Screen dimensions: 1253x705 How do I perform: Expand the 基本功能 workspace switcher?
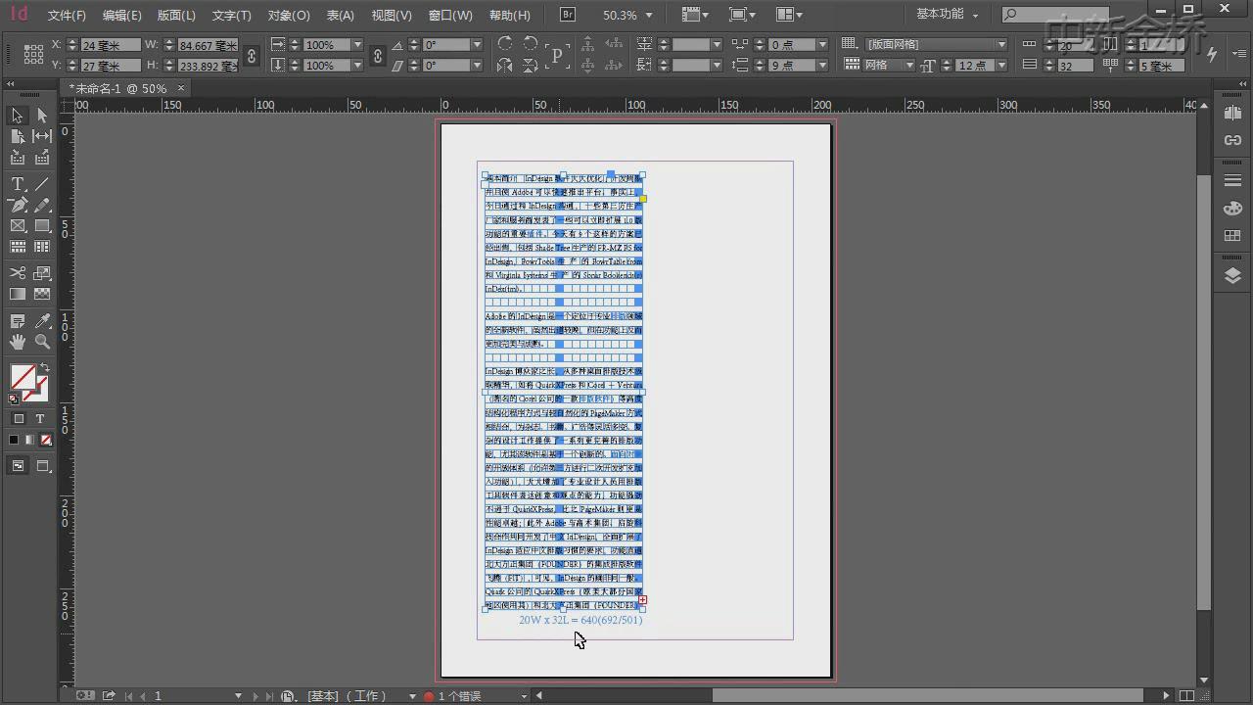(947, 15)
